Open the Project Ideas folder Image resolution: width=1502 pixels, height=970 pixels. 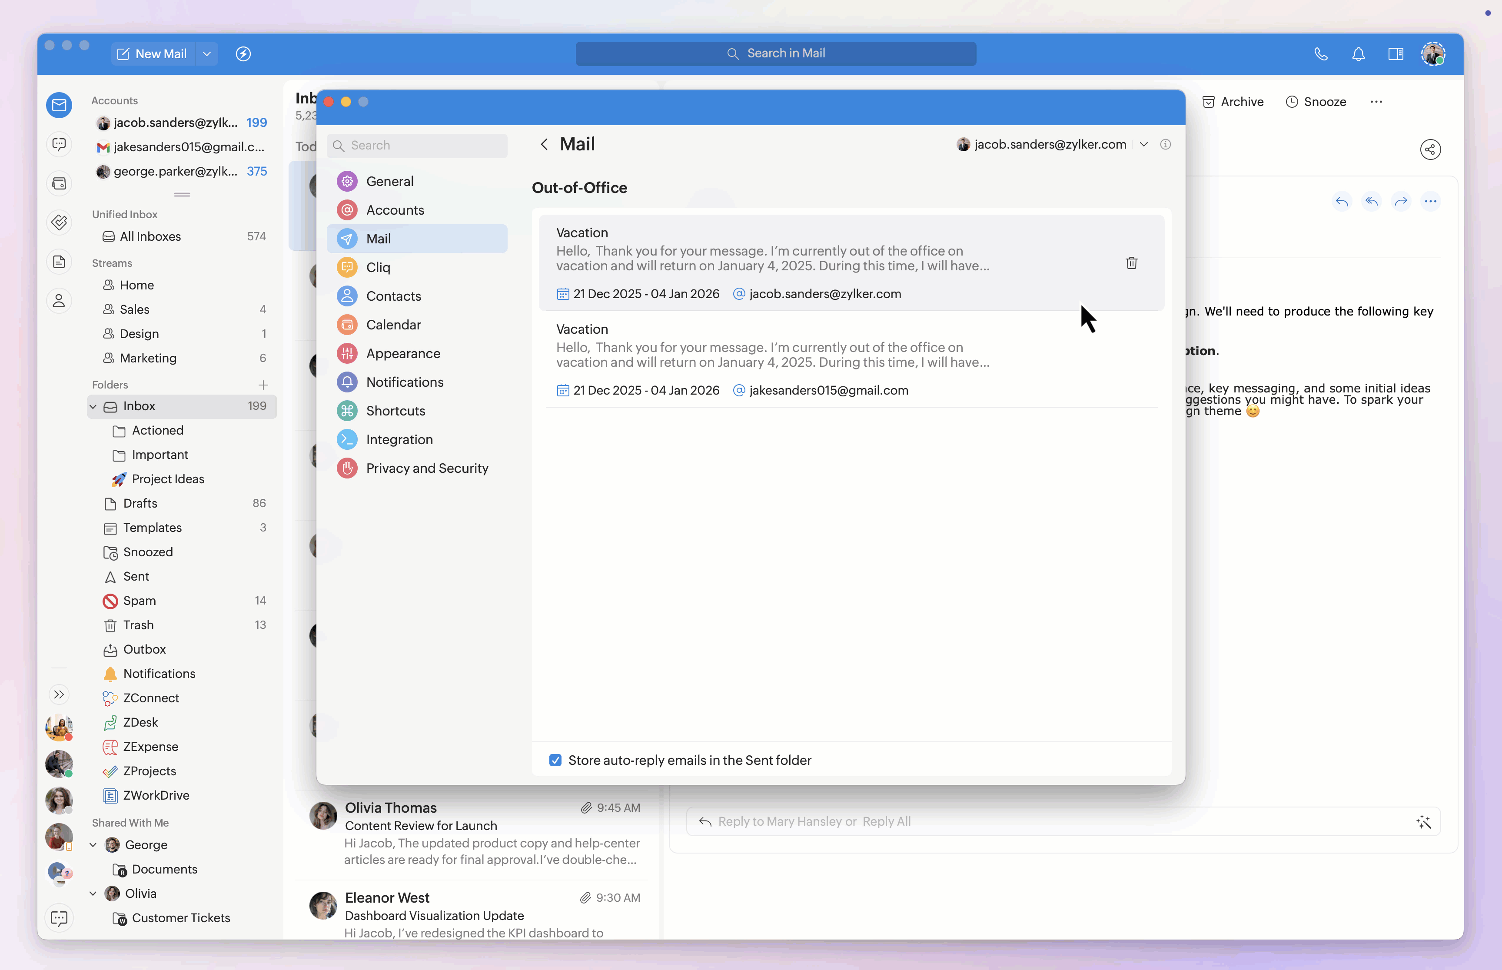pos(167,479)
